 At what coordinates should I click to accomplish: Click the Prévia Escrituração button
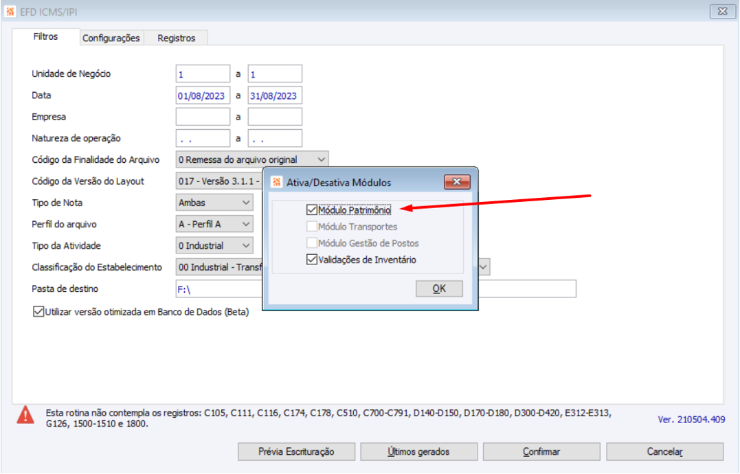(296, 451)
